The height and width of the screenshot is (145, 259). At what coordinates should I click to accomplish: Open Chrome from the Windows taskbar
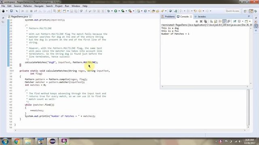tap(17, 141)
